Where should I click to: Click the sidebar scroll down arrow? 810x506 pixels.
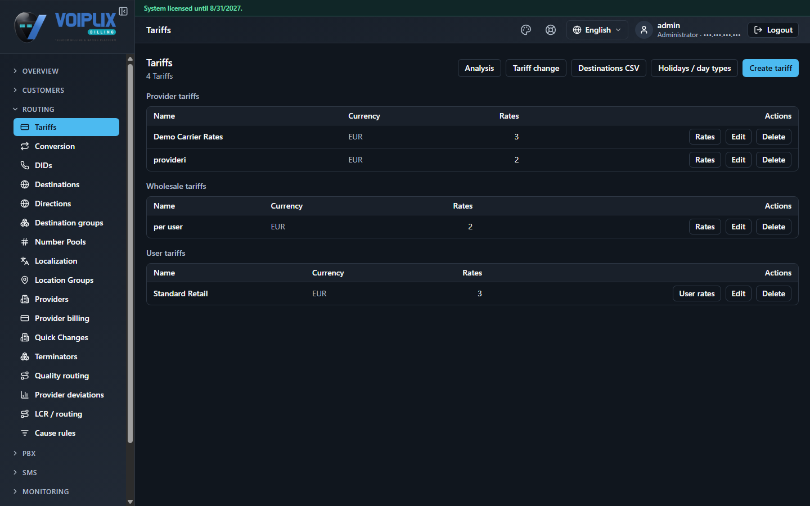click(130, 502)
